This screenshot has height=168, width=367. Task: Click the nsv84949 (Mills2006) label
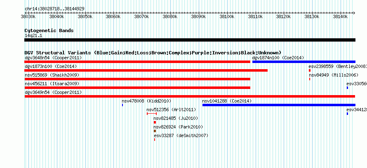click(334, 75)
